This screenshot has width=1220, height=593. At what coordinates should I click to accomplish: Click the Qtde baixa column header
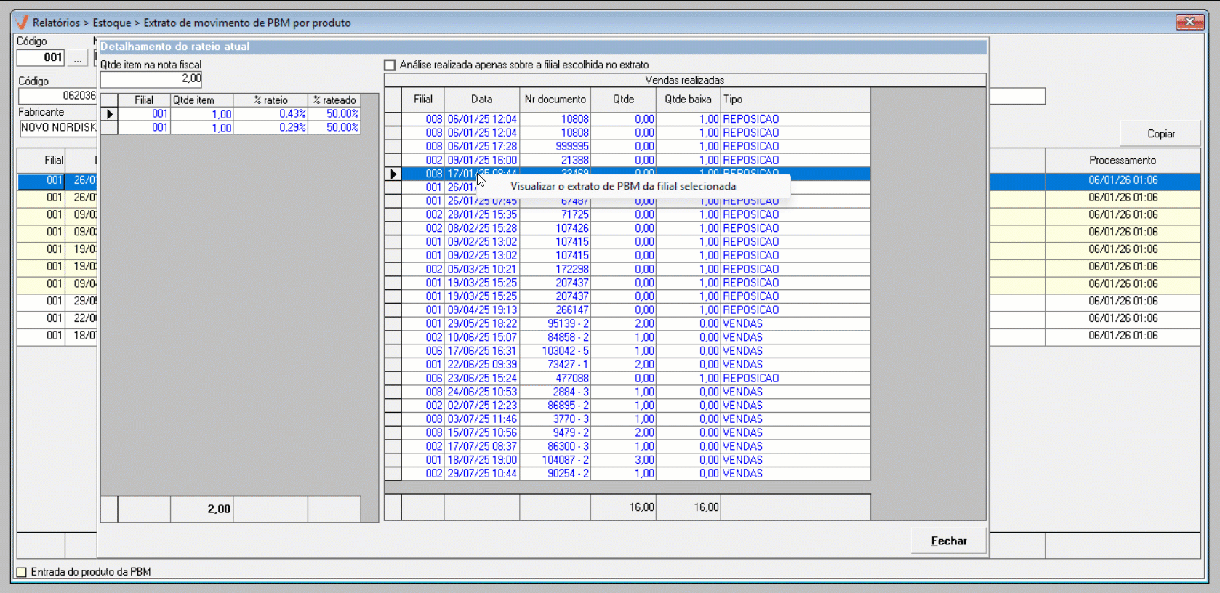[688, 100]
